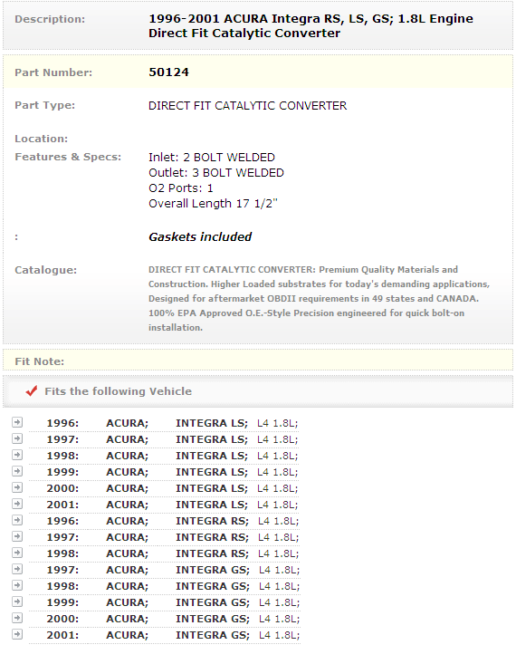Click 1996 INTEGRA LS row text
The width and height of the screenshot is (516, 664).
point(172,423)
